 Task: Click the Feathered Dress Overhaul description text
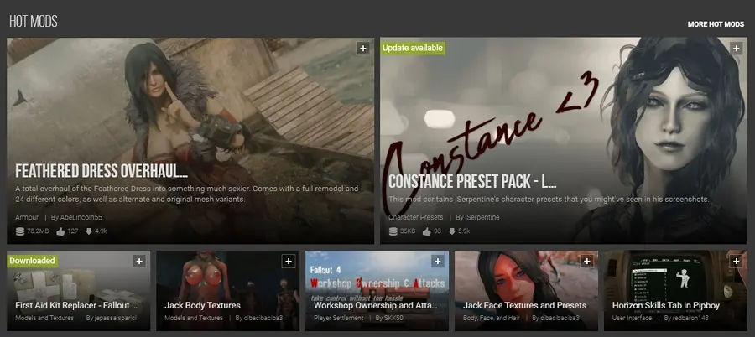[187, 194]
